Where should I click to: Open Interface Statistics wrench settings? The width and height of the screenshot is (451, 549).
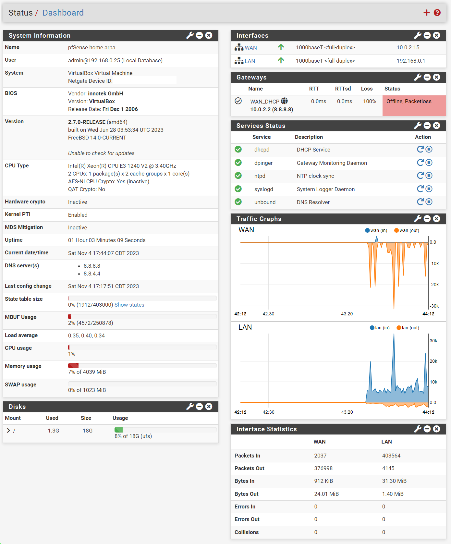(418, 429)
